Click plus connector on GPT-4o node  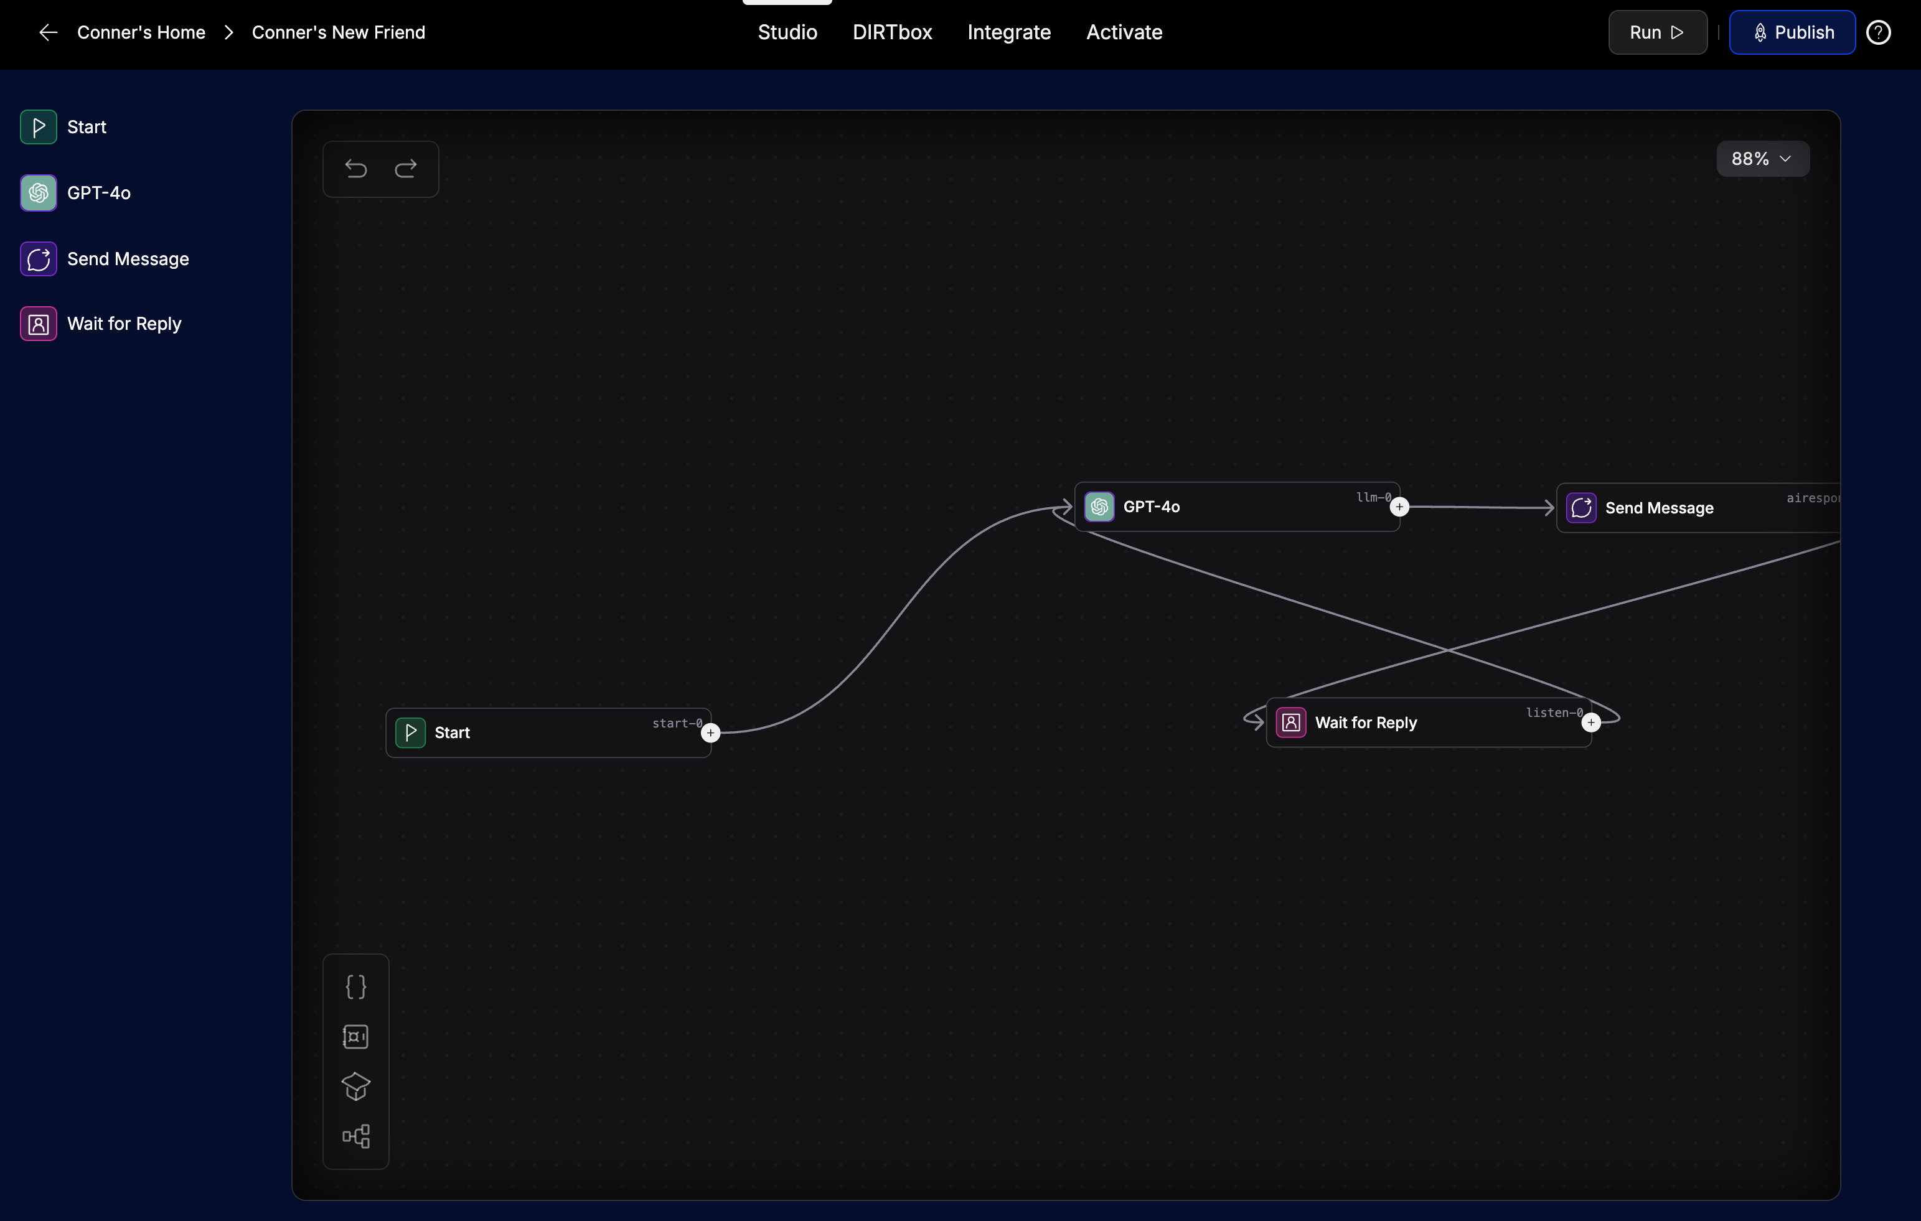pos(1399,507)
